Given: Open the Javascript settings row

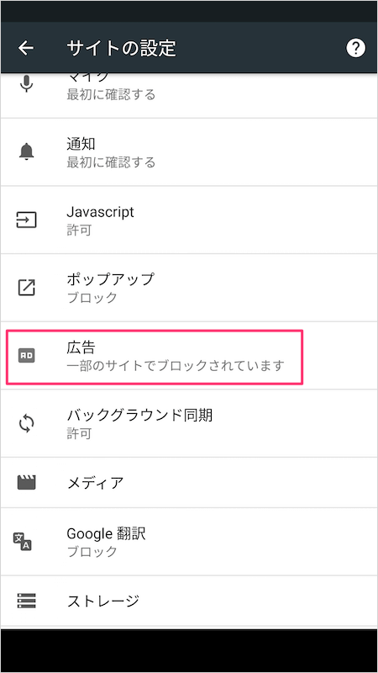Looking at the screenshot, I should [x=189, y=220].
